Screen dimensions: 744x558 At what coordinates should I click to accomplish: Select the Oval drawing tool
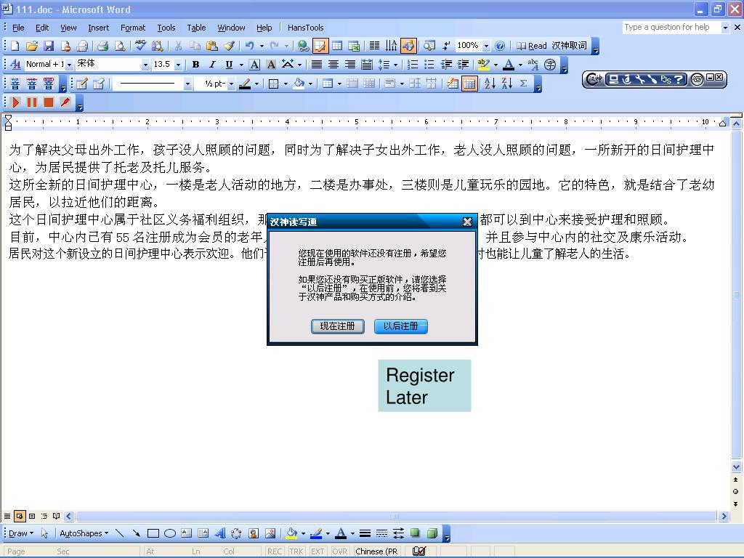(170, 533)
